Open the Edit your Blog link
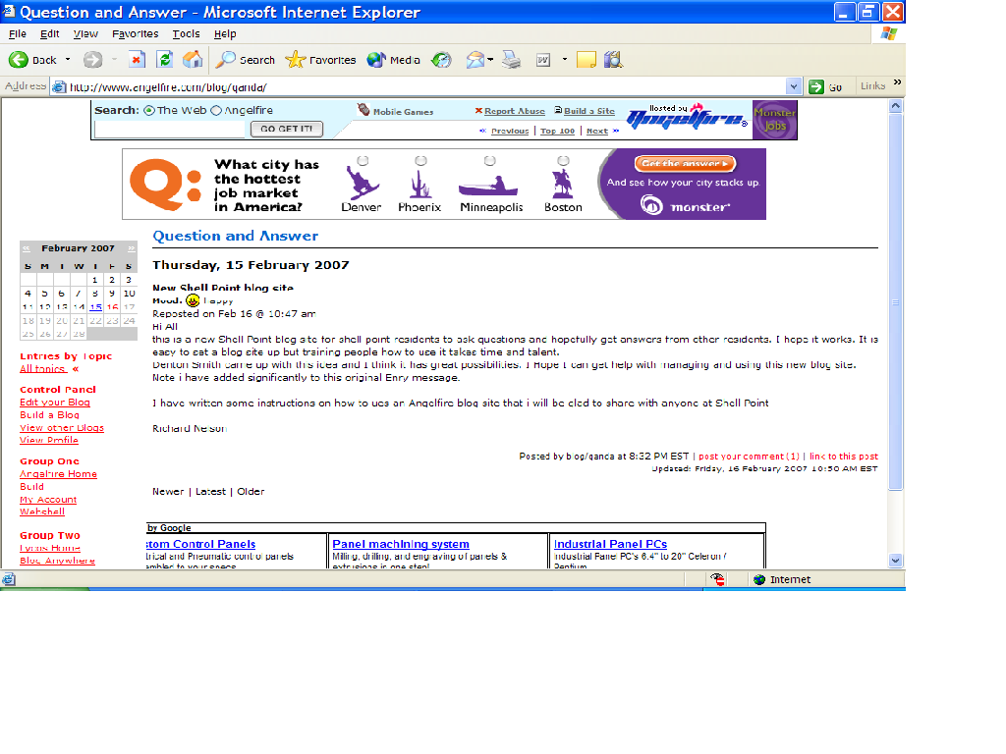Image resolution: width=1006 pixels, height=754 pixels. point(55,403)
